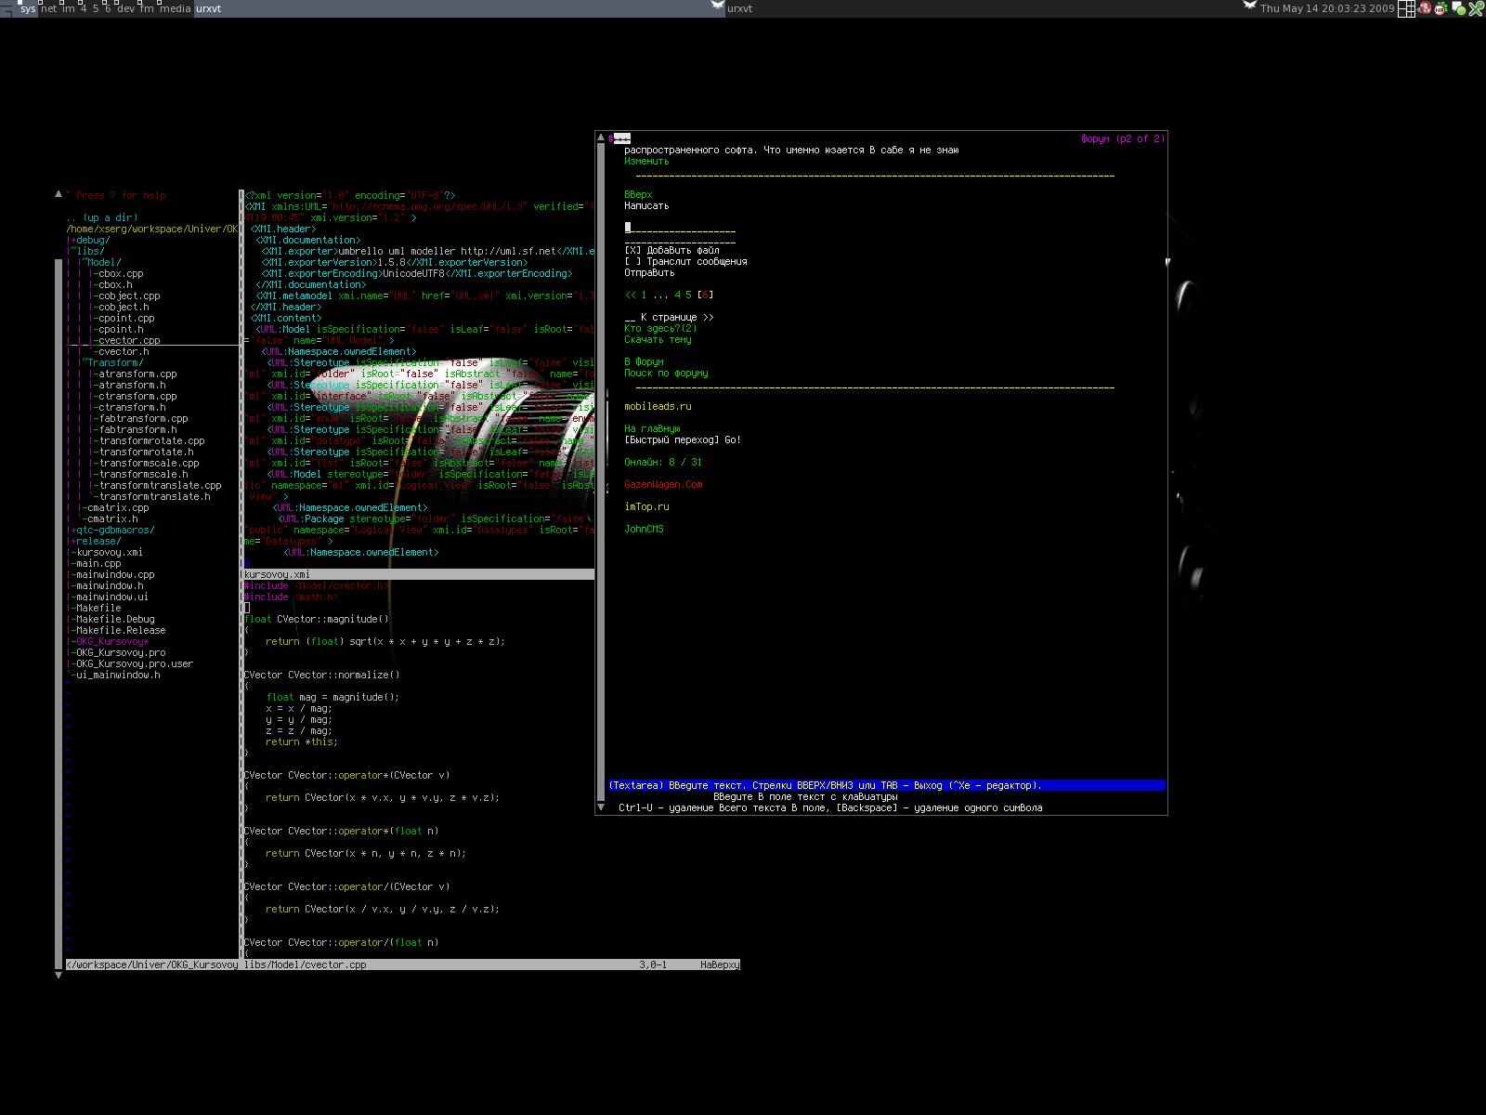This screenshot has width=1486, height=1115.
Task: Open cmatrix.cpp in the file tree
Action: pyautogui.click(x=118, y=507)
